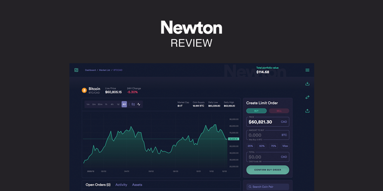383x191 pixels.
Task: Click the Max Buy: 0 BTC label
Action: click(256, 140)
